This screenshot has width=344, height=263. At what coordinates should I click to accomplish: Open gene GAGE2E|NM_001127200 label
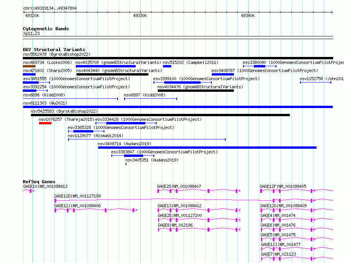tap(180, 215)
